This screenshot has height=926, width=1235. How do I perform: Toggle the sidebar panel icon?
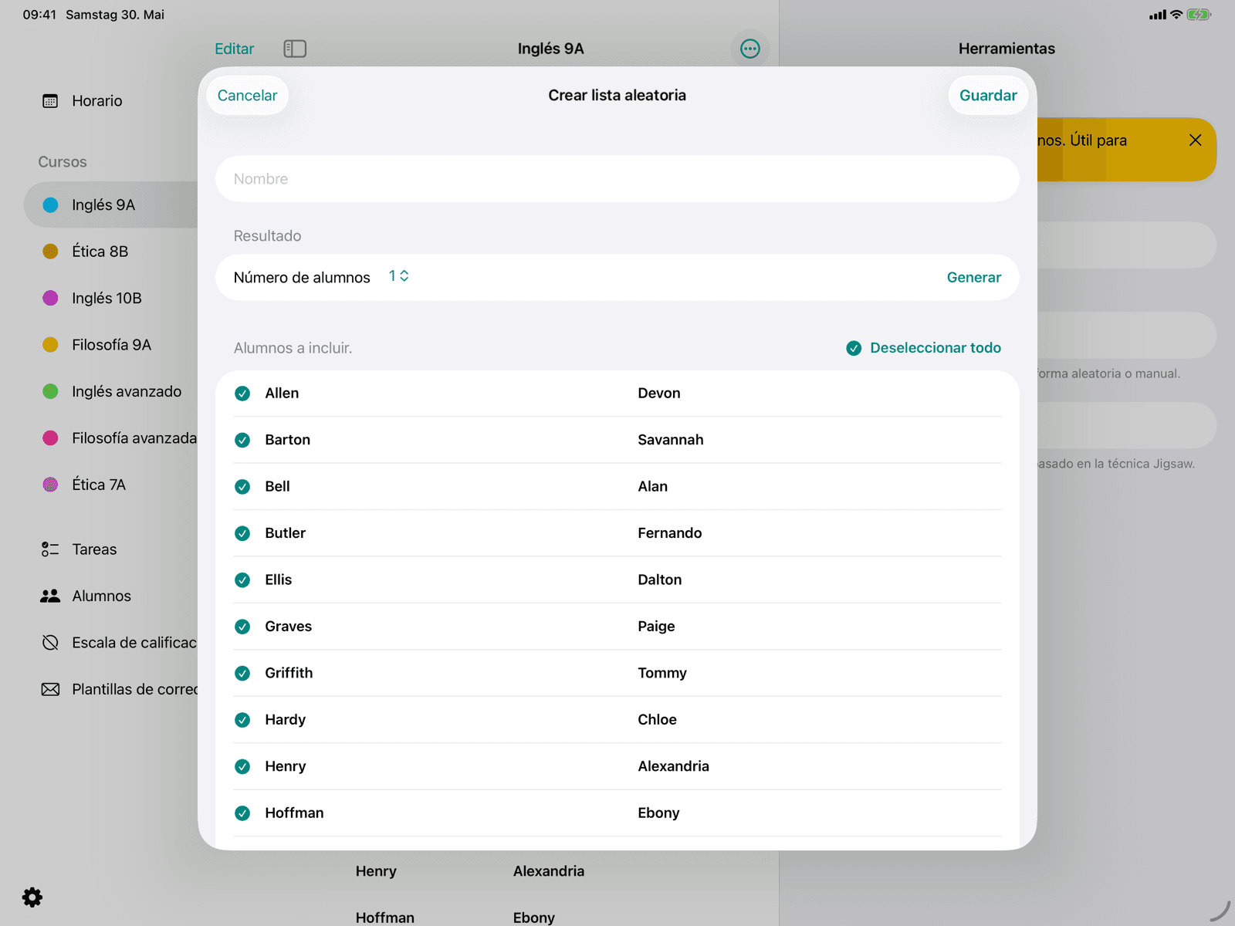coord(295,49)
